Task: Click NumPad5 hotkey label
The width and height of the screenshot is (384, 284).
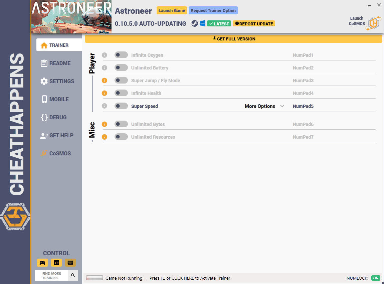Action: pos(303,106)
